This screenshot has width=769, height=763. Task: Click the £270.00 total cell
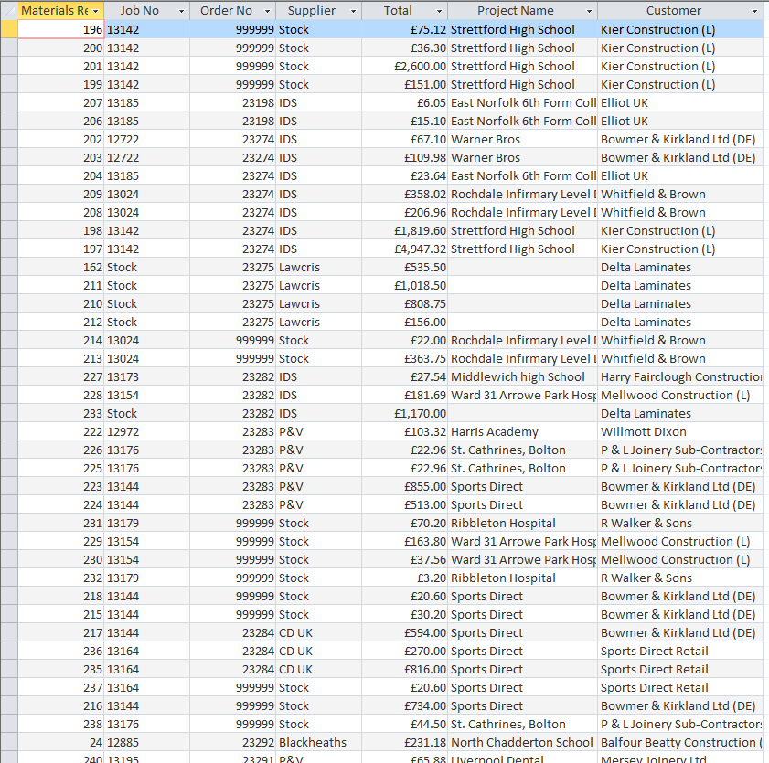(404, 651)
